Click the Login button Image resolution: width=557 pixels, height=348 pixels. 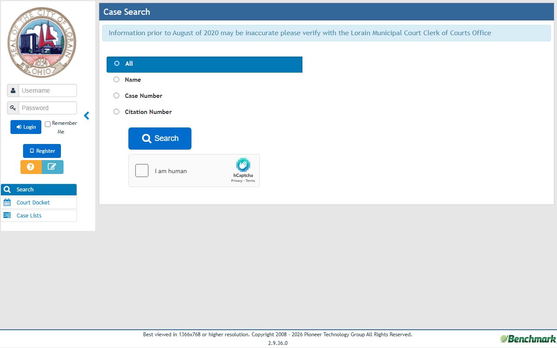click(26, 127)
